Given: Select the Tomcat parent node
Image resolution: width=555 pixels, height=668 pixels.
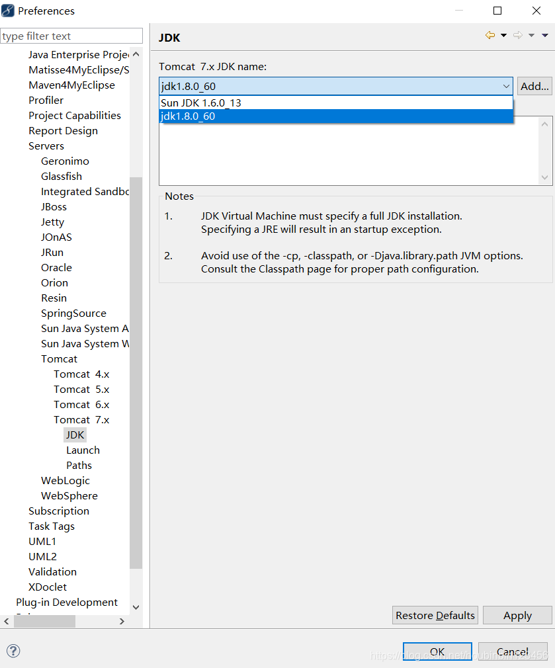Looking at the screenshot, I should click(x=59, y=358).
